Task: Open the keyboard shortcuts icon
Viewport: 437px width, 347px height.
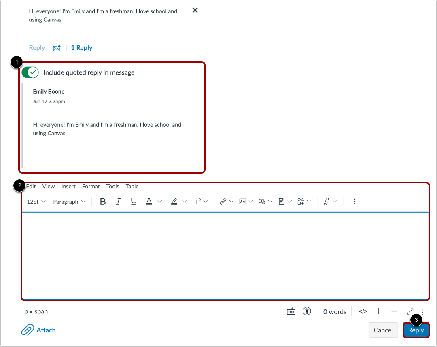Action: coord(291,311)
